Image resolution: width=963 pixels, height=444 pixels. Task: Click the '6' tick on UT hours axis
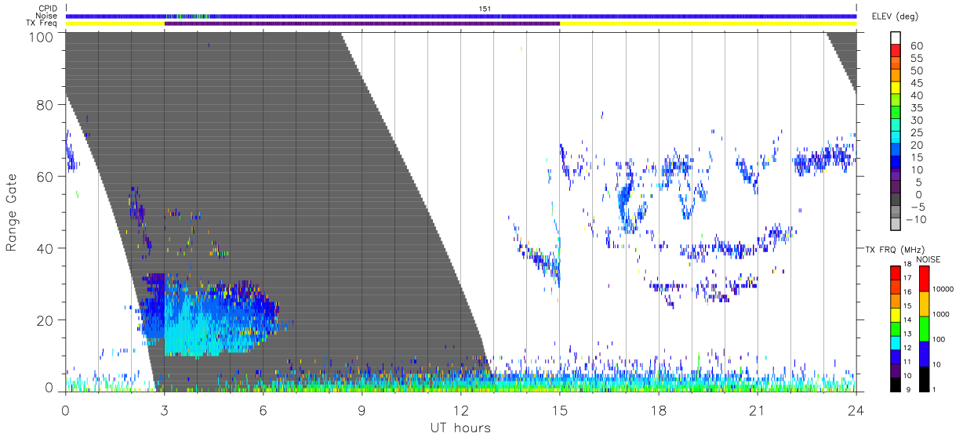(x=263, y=410)
